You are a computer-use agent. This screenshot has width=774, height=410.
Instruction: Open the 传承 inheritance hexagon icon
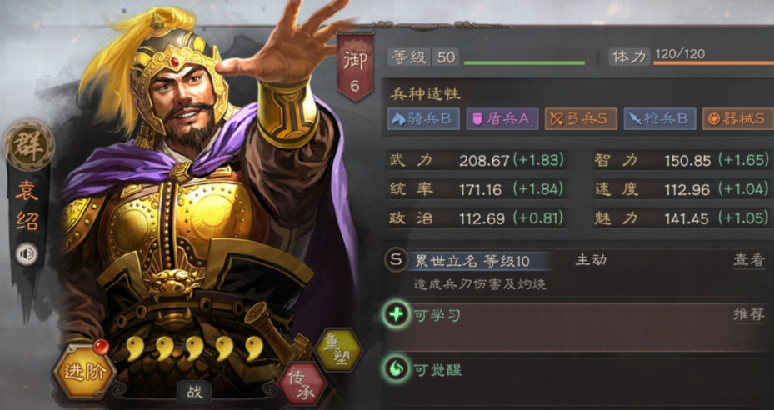[x=303, y=384]
